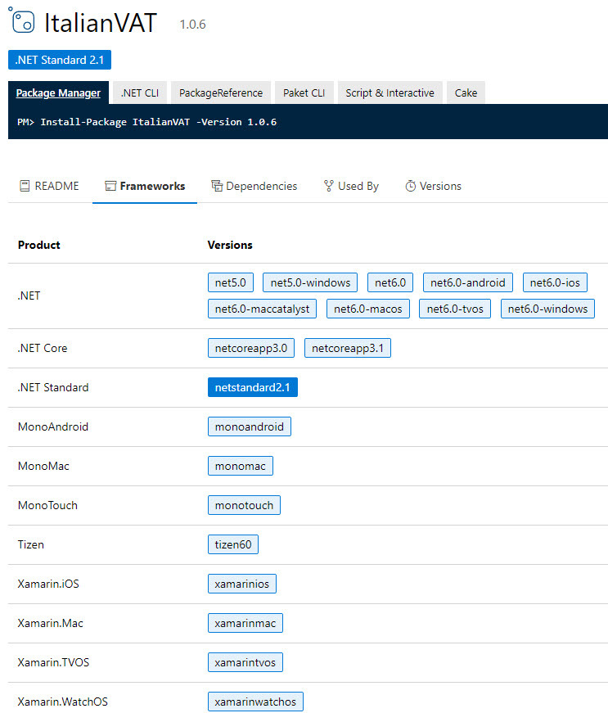The image size is (608, 713).
Task: Click the Dependencies tab icon
Action: [217, 186]
